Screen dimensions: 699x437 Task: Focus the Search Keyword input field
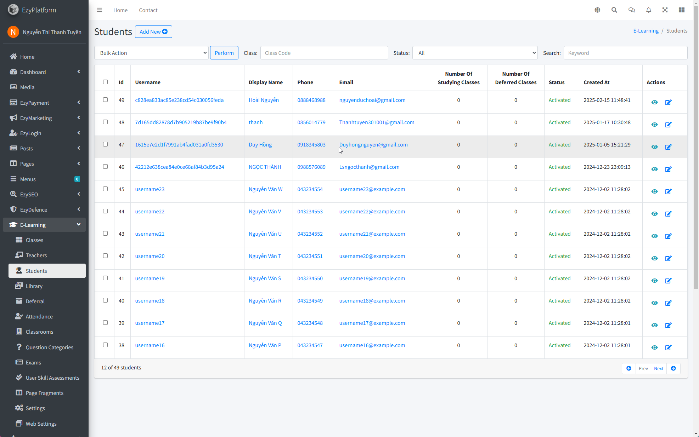625,53
